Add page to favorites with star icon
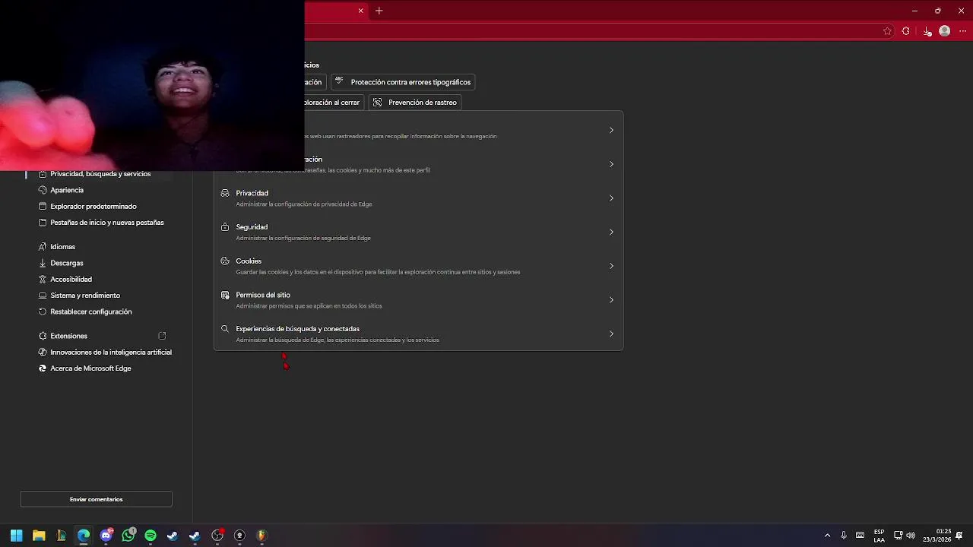The image size is (973, 547). (887, 31)
